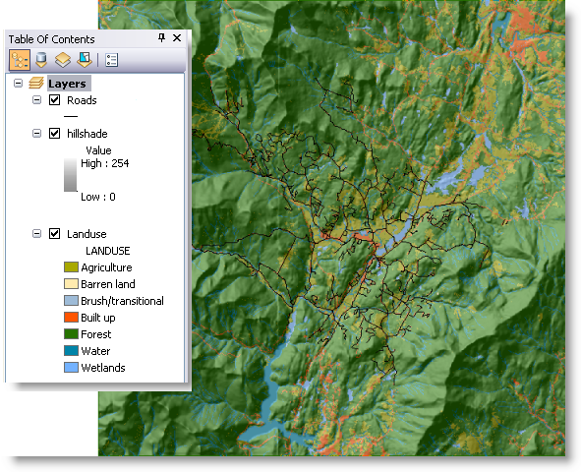Image resolution: width=581 pixels, height=472 pixels.
Task: Select the hillshade layer name
Action: tap(87, 134)
